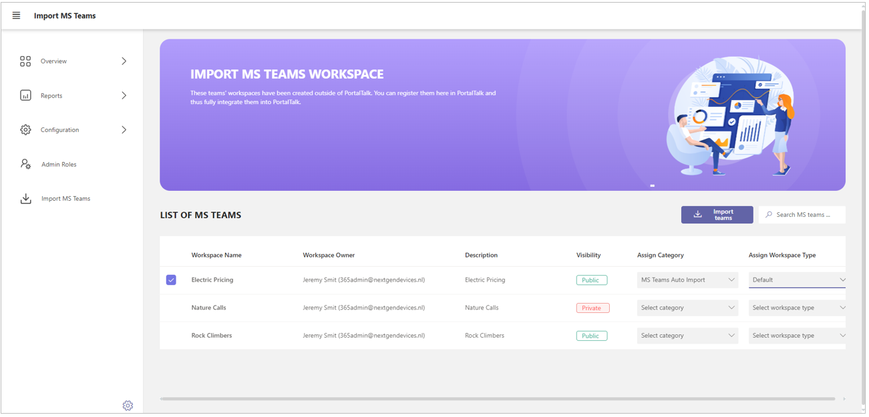Click Public badge in Electric Pricing row

click(x=592, y=280)
